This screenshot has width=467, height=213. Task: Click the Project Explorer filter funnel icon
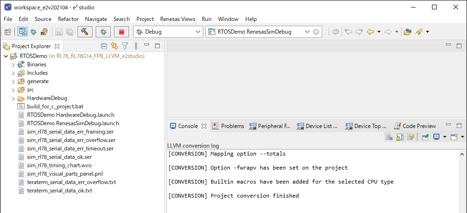(125, 46)
